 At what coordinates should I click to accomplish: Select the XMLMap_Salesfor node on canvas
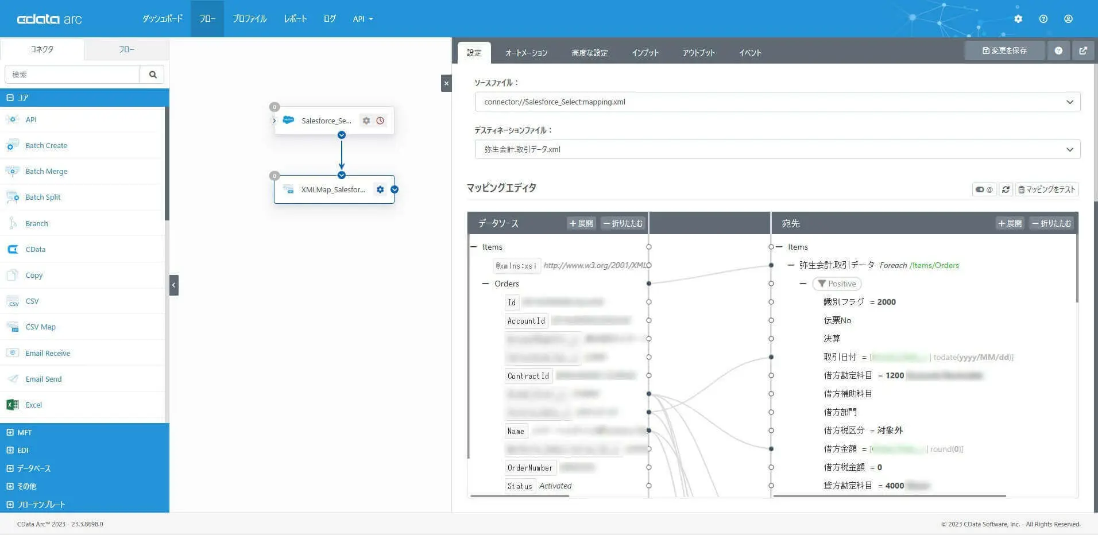click(334, 189)
